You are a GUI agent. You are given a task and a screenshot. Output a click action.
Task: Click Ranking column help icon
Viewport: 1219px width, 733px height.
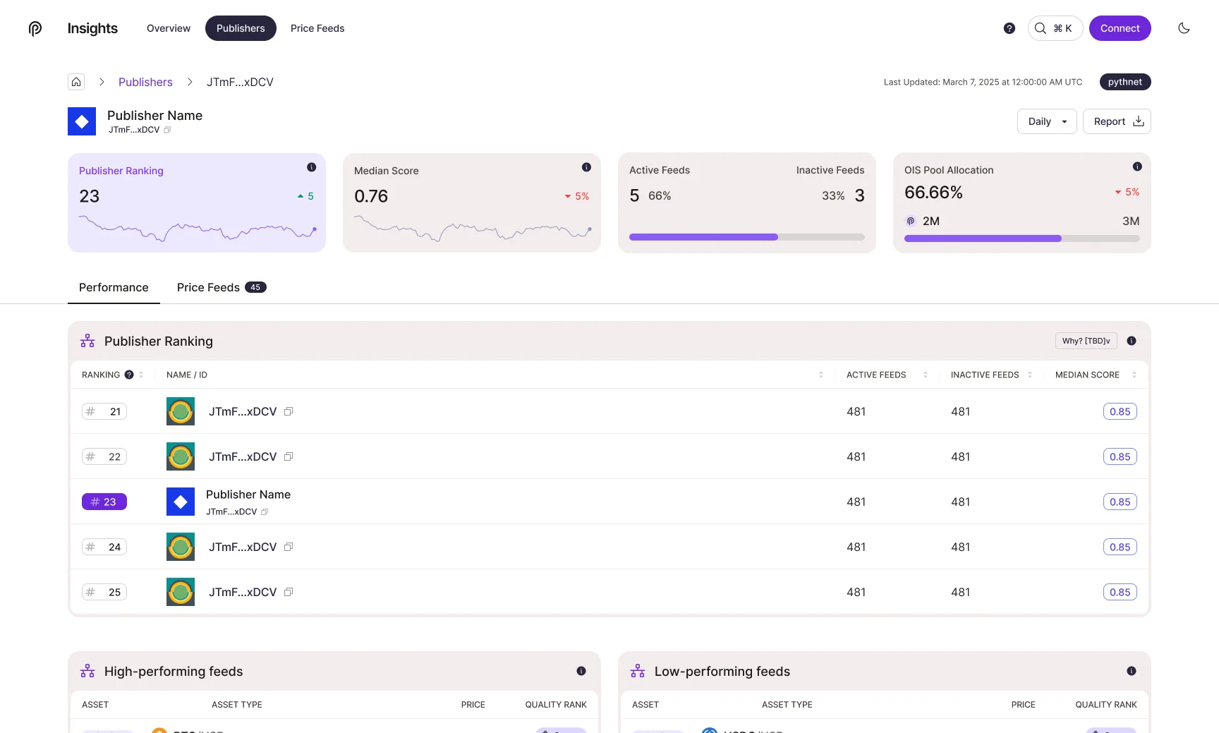coord(129,375)
